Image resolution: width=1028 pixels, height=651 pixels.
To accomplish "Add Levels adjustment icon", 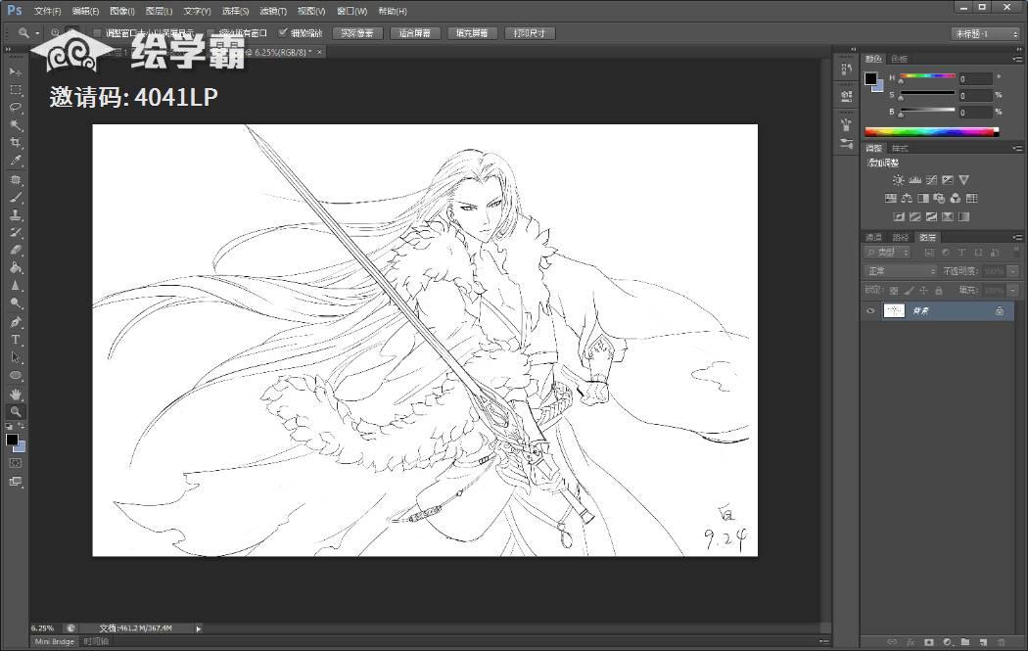I will [x=914, y=180].
